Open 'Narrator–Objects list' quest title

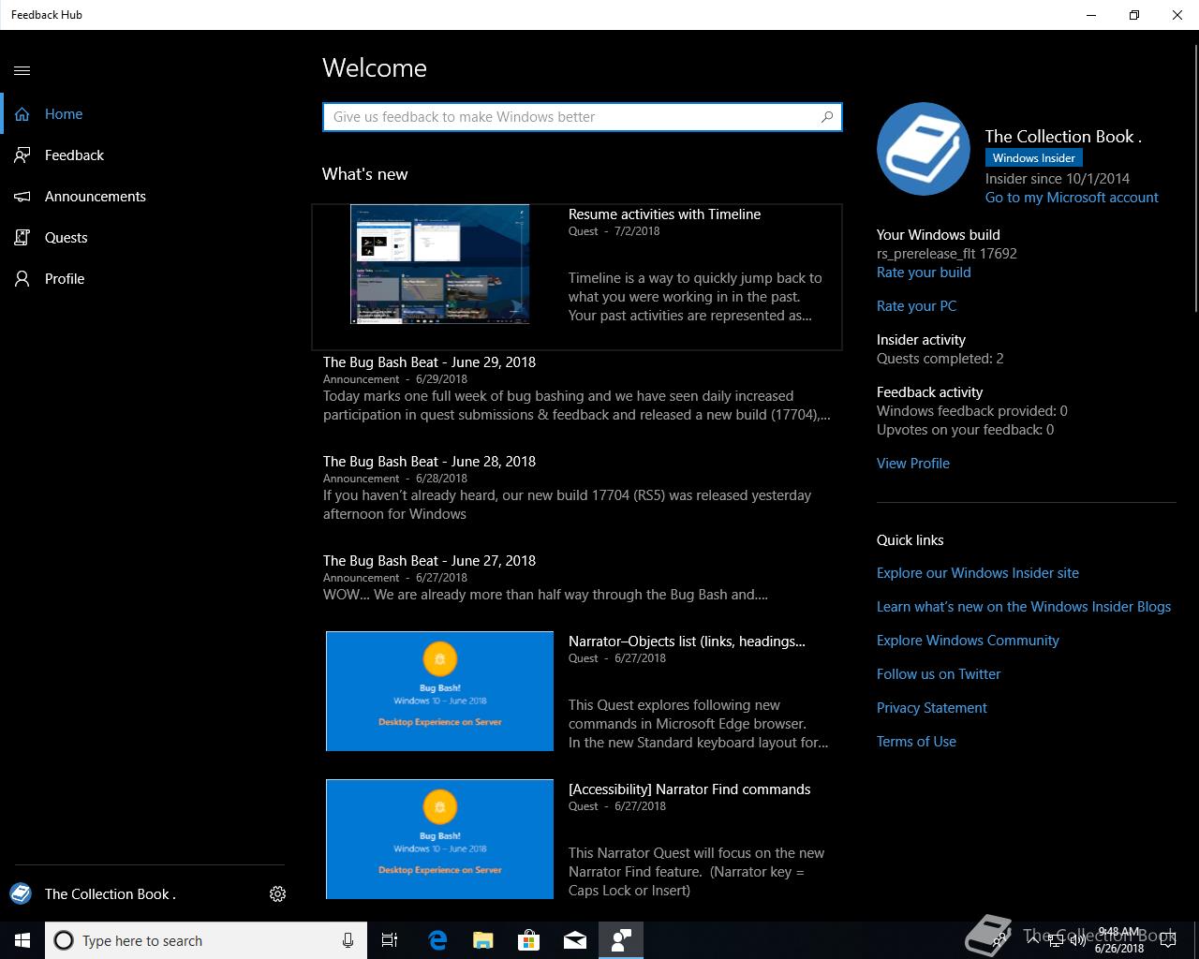(687, 642)
